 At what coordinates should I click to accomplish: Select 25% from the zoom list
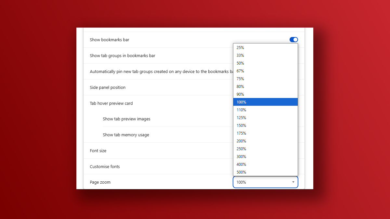point(265,48)
